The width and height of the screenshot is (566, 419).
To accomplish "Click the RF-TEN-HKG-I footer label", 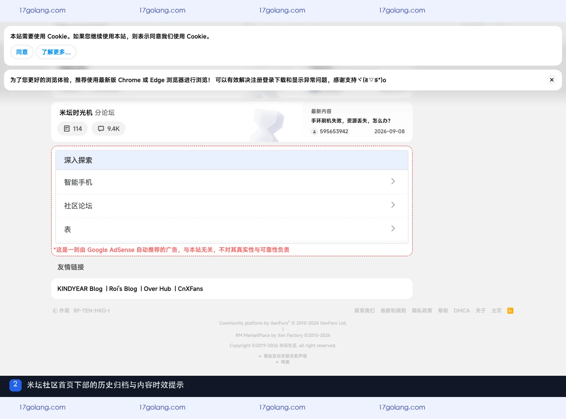I will (x=92, y=311).
